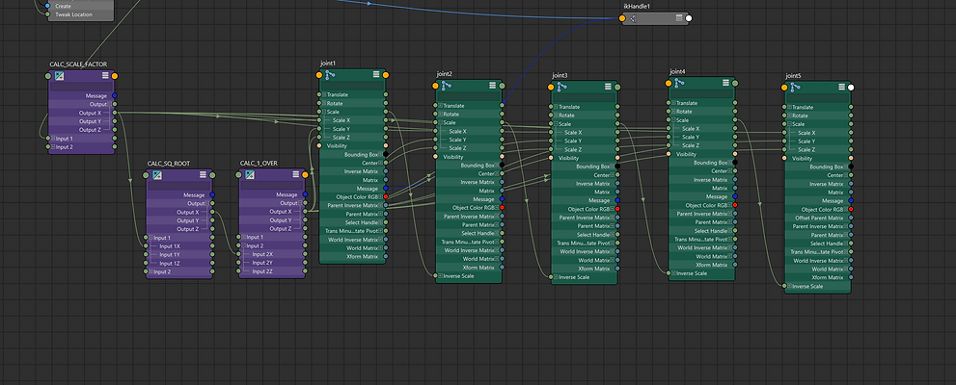The height and width of the screenshot is (385, 956).
Task: Collapse Scale attribute on joint2
Action: pyautogui.click(x=441, y=123)
